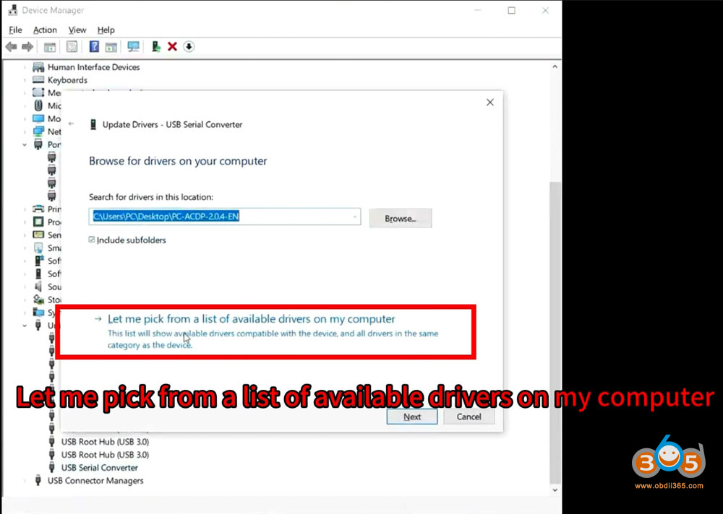
Task: Click the Browse... button
Action: [400, 218]
